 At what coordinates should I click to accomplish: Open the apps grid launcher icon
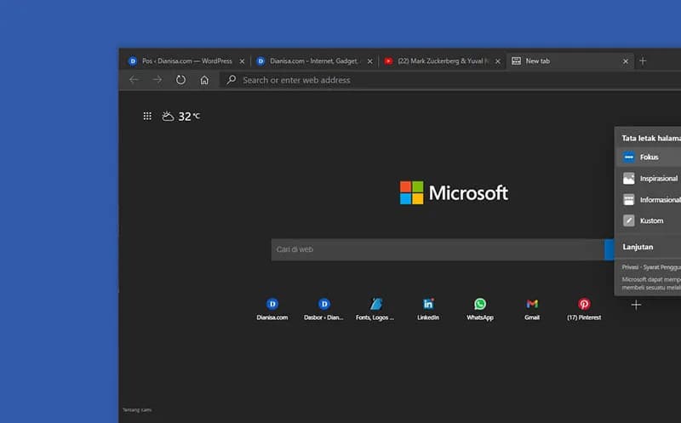click(147, 116)
